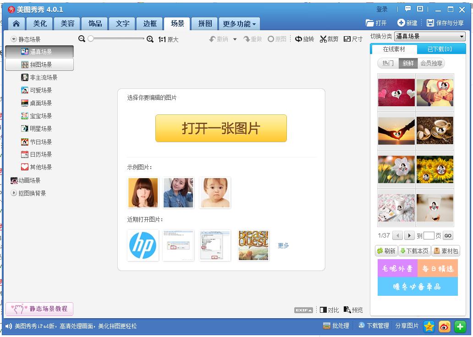The height and width of the screenshot is (337, 473).
Task: Expand the 抠图换背景 section
Action: click(x=14, y=193)
